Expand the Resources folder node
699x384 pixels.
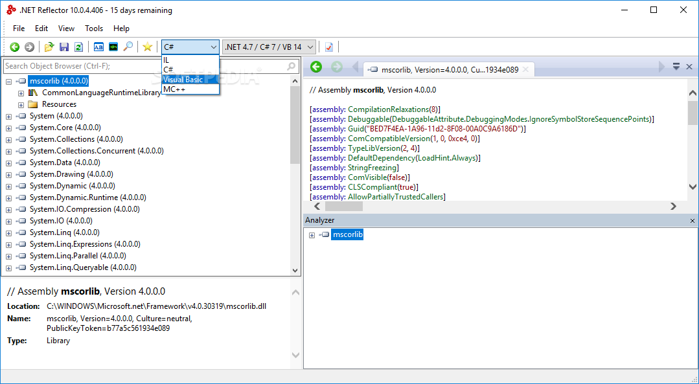pyautogui.click(x=21, y=105)
